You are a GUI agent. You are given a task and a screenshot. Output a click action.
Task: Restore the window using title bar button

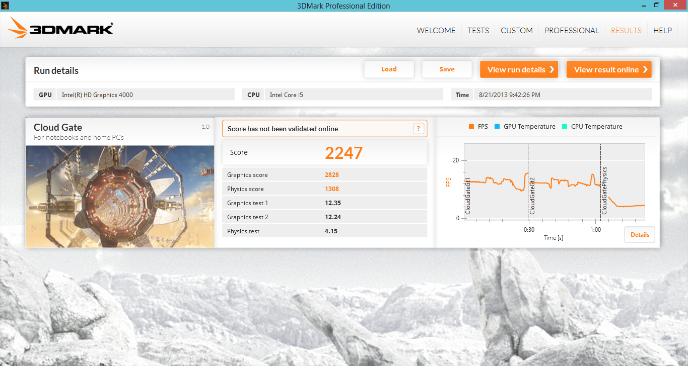point(656,5)
